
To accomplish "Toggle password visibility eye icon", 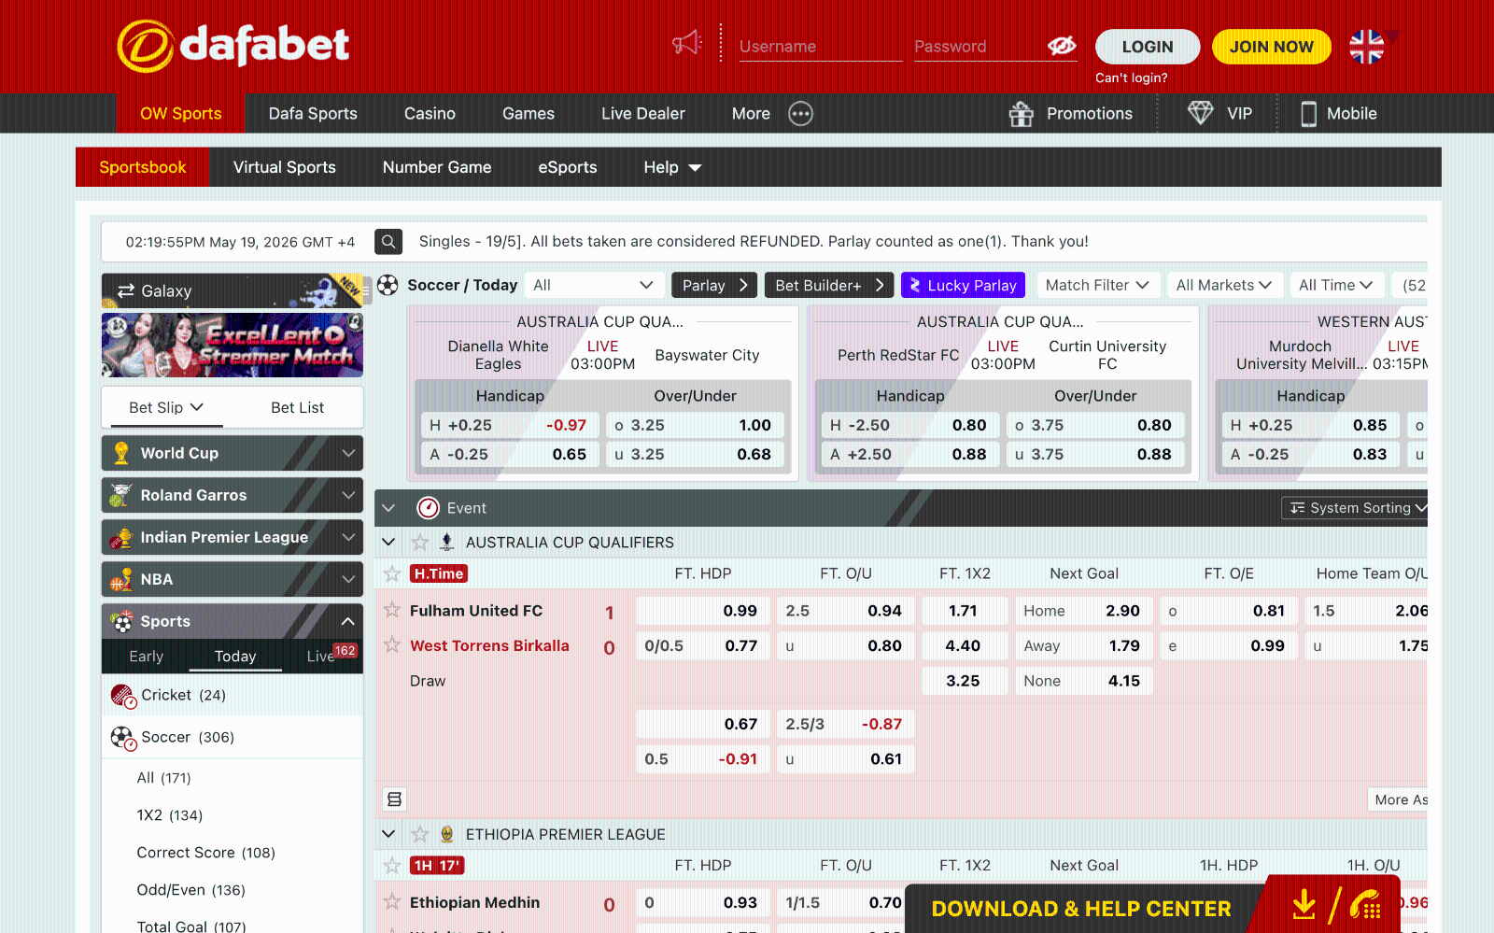I will point(1062,46).
